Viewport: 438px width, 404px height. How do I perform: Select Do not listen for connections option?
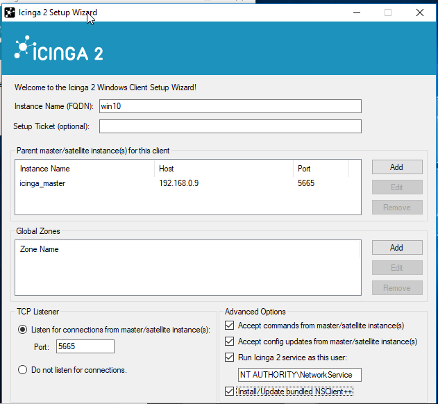point(23,370)
